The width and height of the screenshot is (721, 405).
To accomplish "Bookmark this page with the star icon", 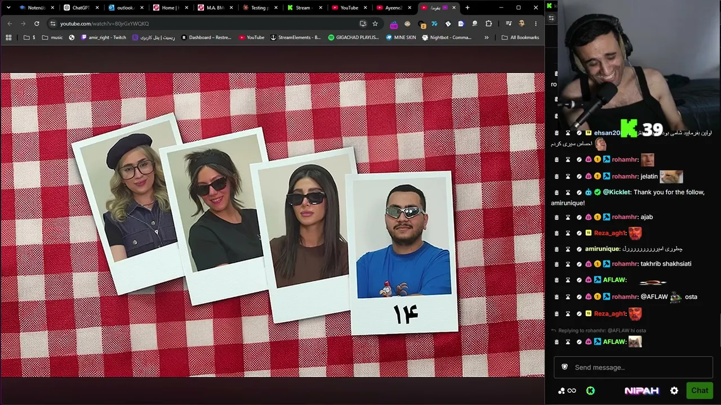I will point(375,24).
